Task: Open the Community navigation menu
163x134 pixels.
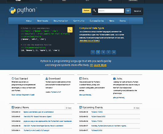Action: point(79,21)
